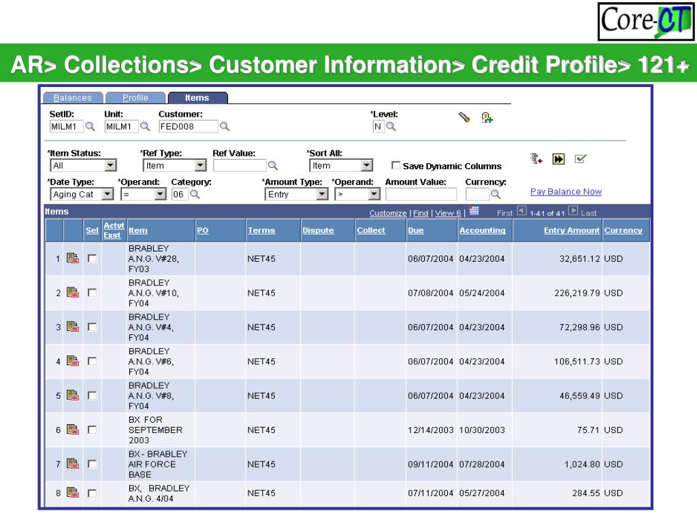Open the Ref Value lookup magnifier

273,166
